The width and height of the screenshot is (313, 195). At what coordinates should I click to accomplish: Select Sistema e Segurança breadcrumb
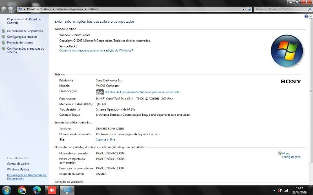pyautogui.click(x=69, y=9)
